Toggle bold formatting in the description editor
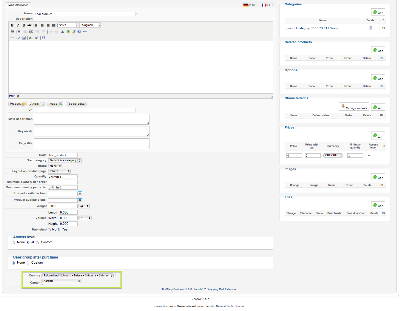401x311 pixels. pos(12,25)
